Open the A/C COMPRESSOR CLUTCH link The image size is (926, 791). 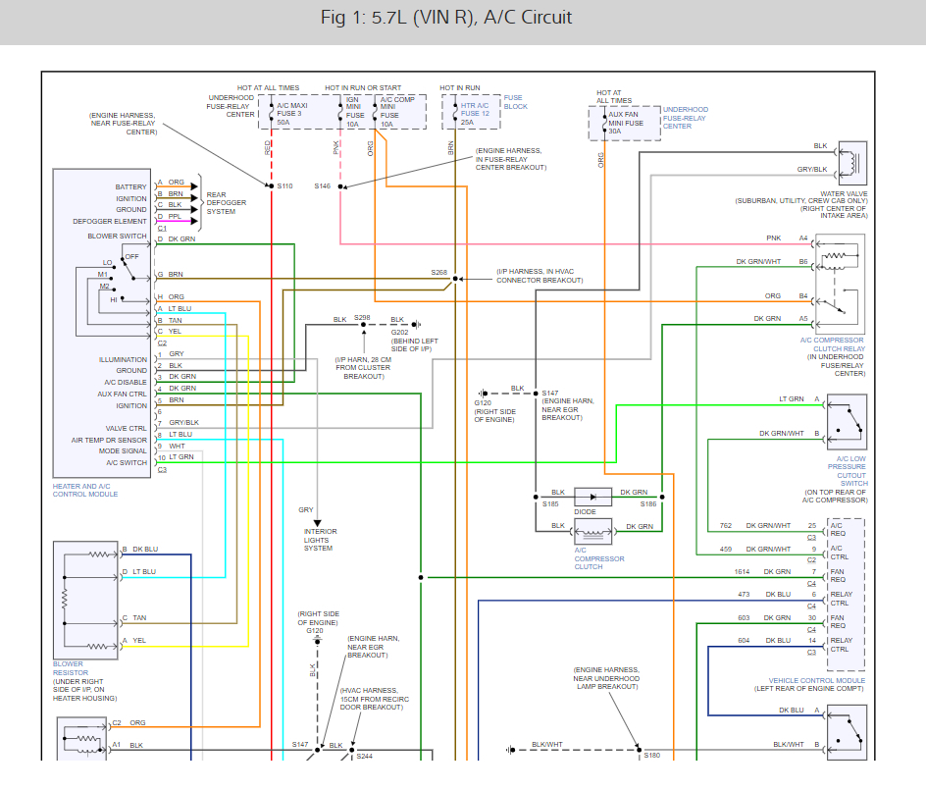598,558
